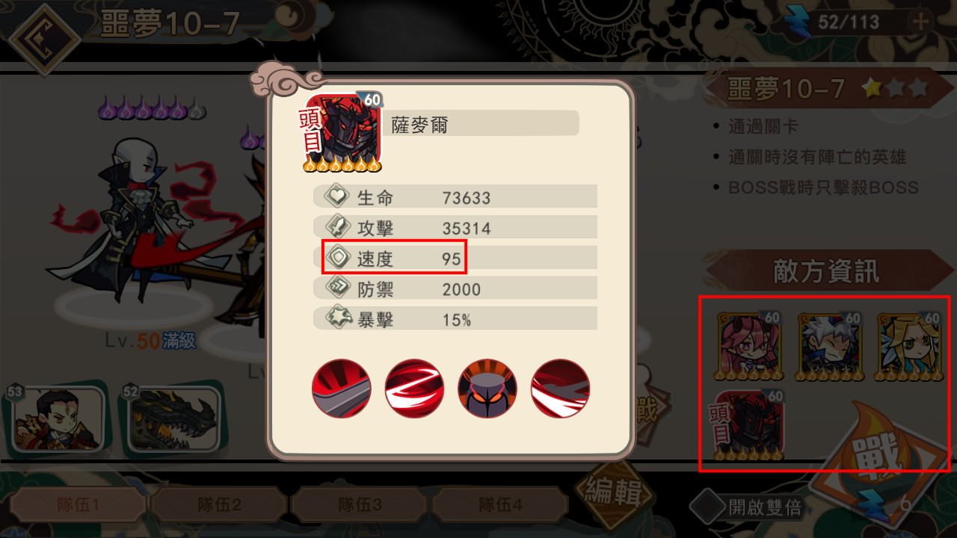The height and width of the screenshot is (538, 957).
Task: Click the 薩麥爾 boss portrait in popup
Action: [344, 133]
